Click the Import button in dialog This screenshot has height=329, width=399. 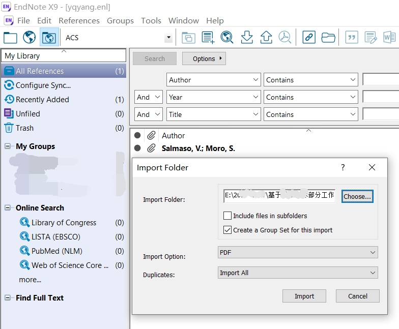(x=304, y=296)
